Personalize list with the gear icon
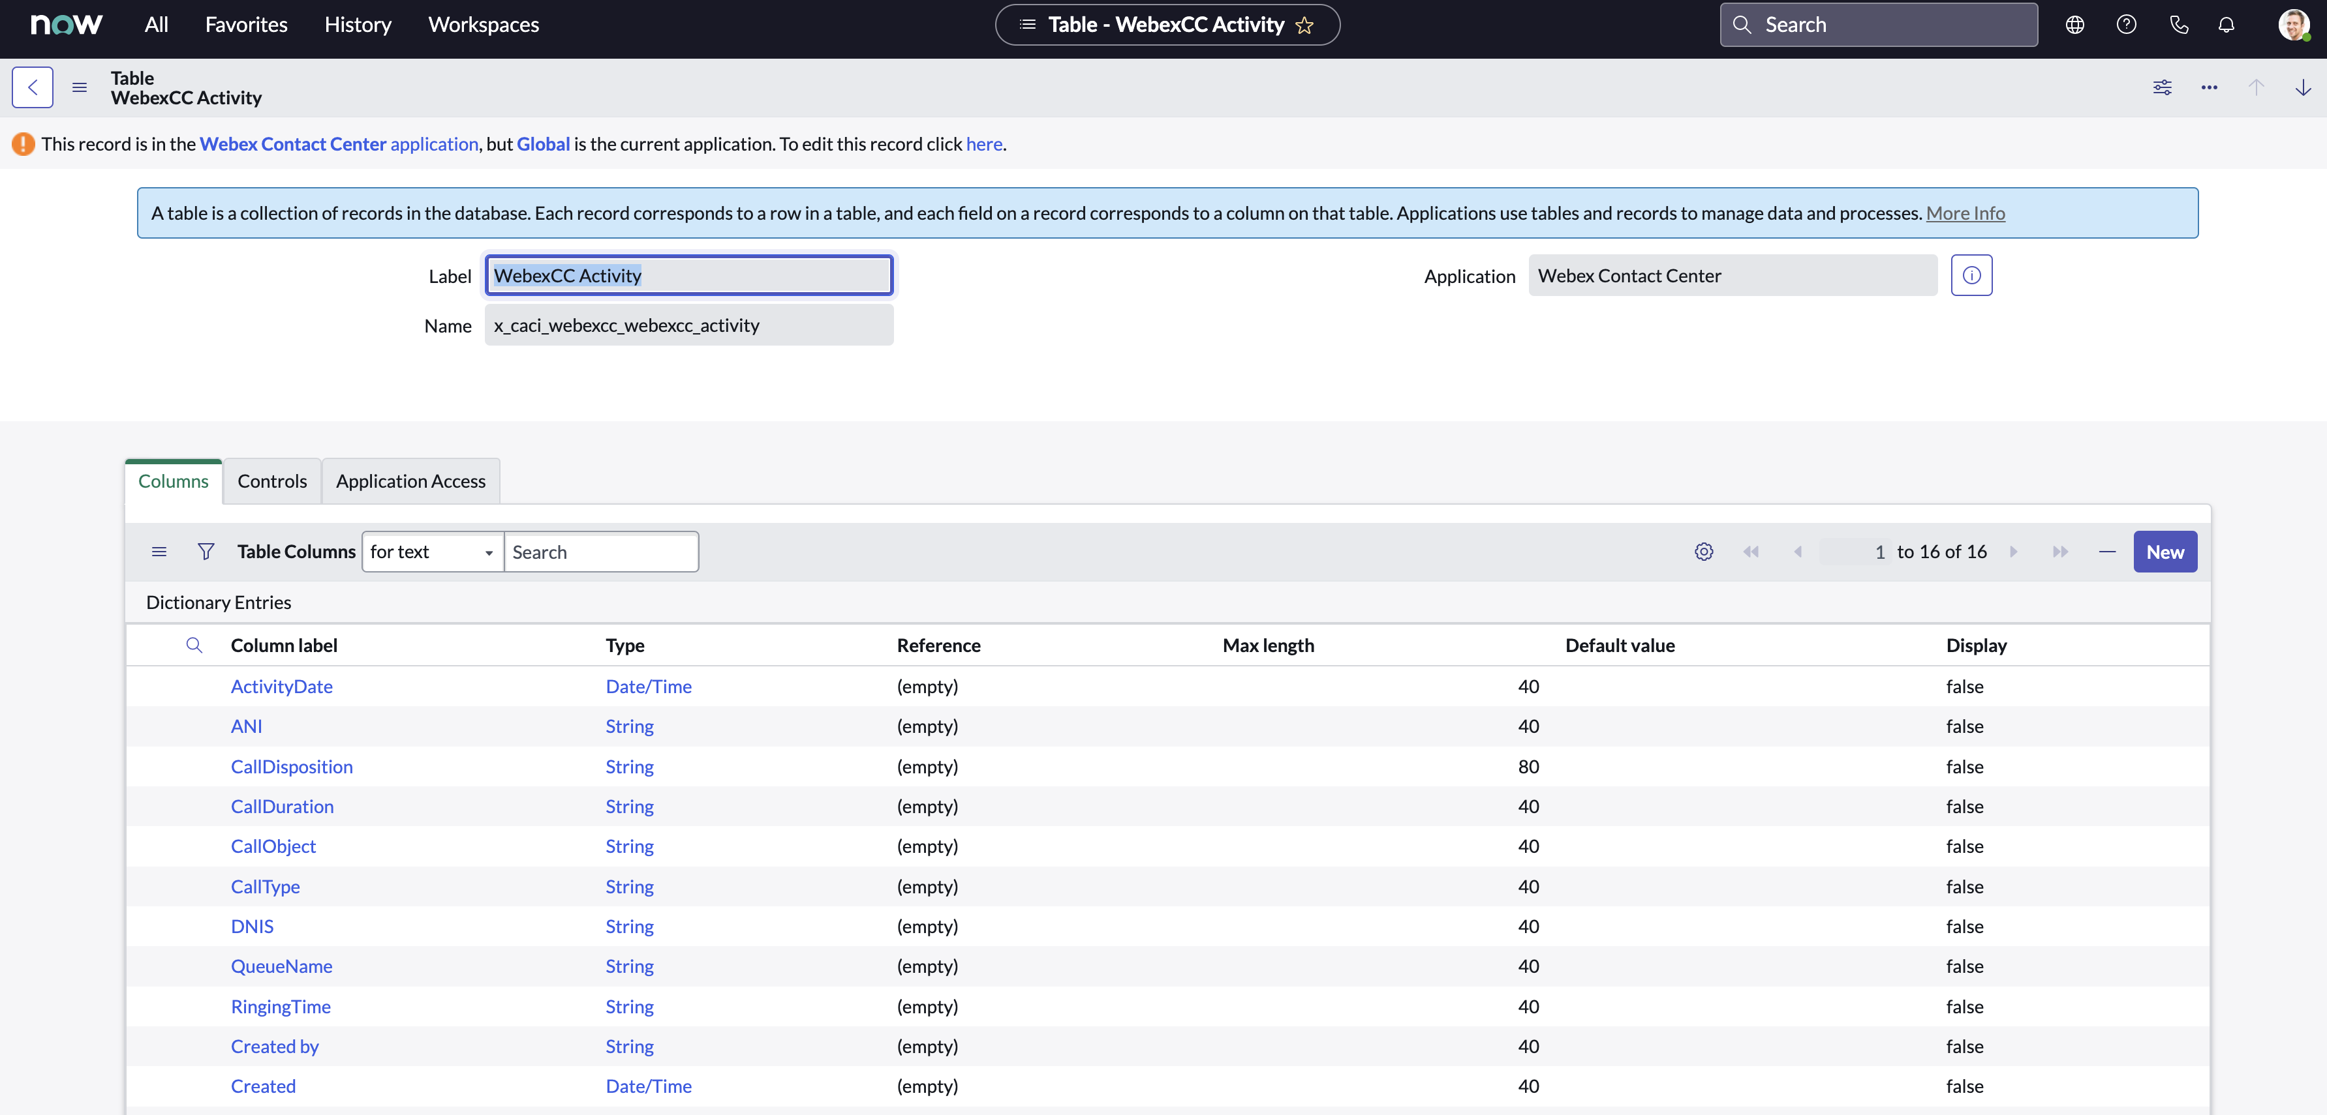Image resolution: width=2327 pixels, height=1115 pixels. pyautogui.click(x=1704, y=552)
